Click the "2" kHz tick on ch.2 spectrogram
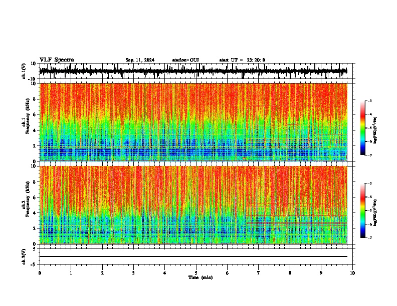 coord(35,228)
